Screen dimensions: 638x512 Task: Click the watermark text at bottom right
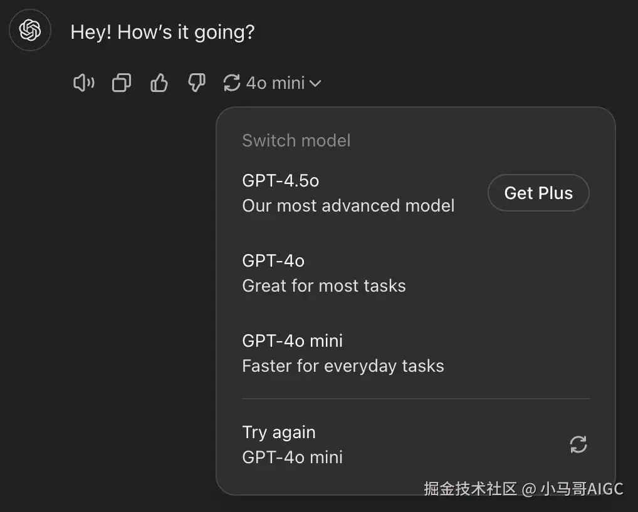(523, 488)
